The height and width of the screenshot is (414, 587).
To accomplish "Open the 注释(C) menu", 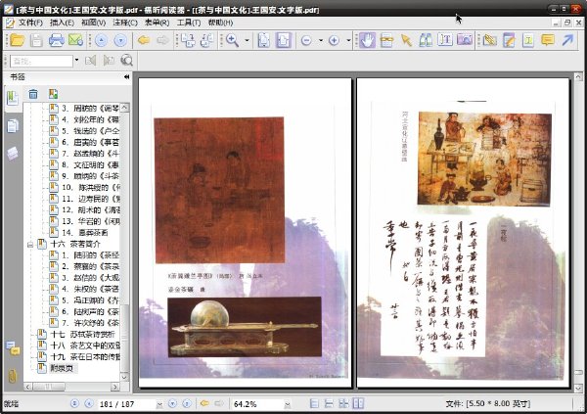I will (125, 23).
